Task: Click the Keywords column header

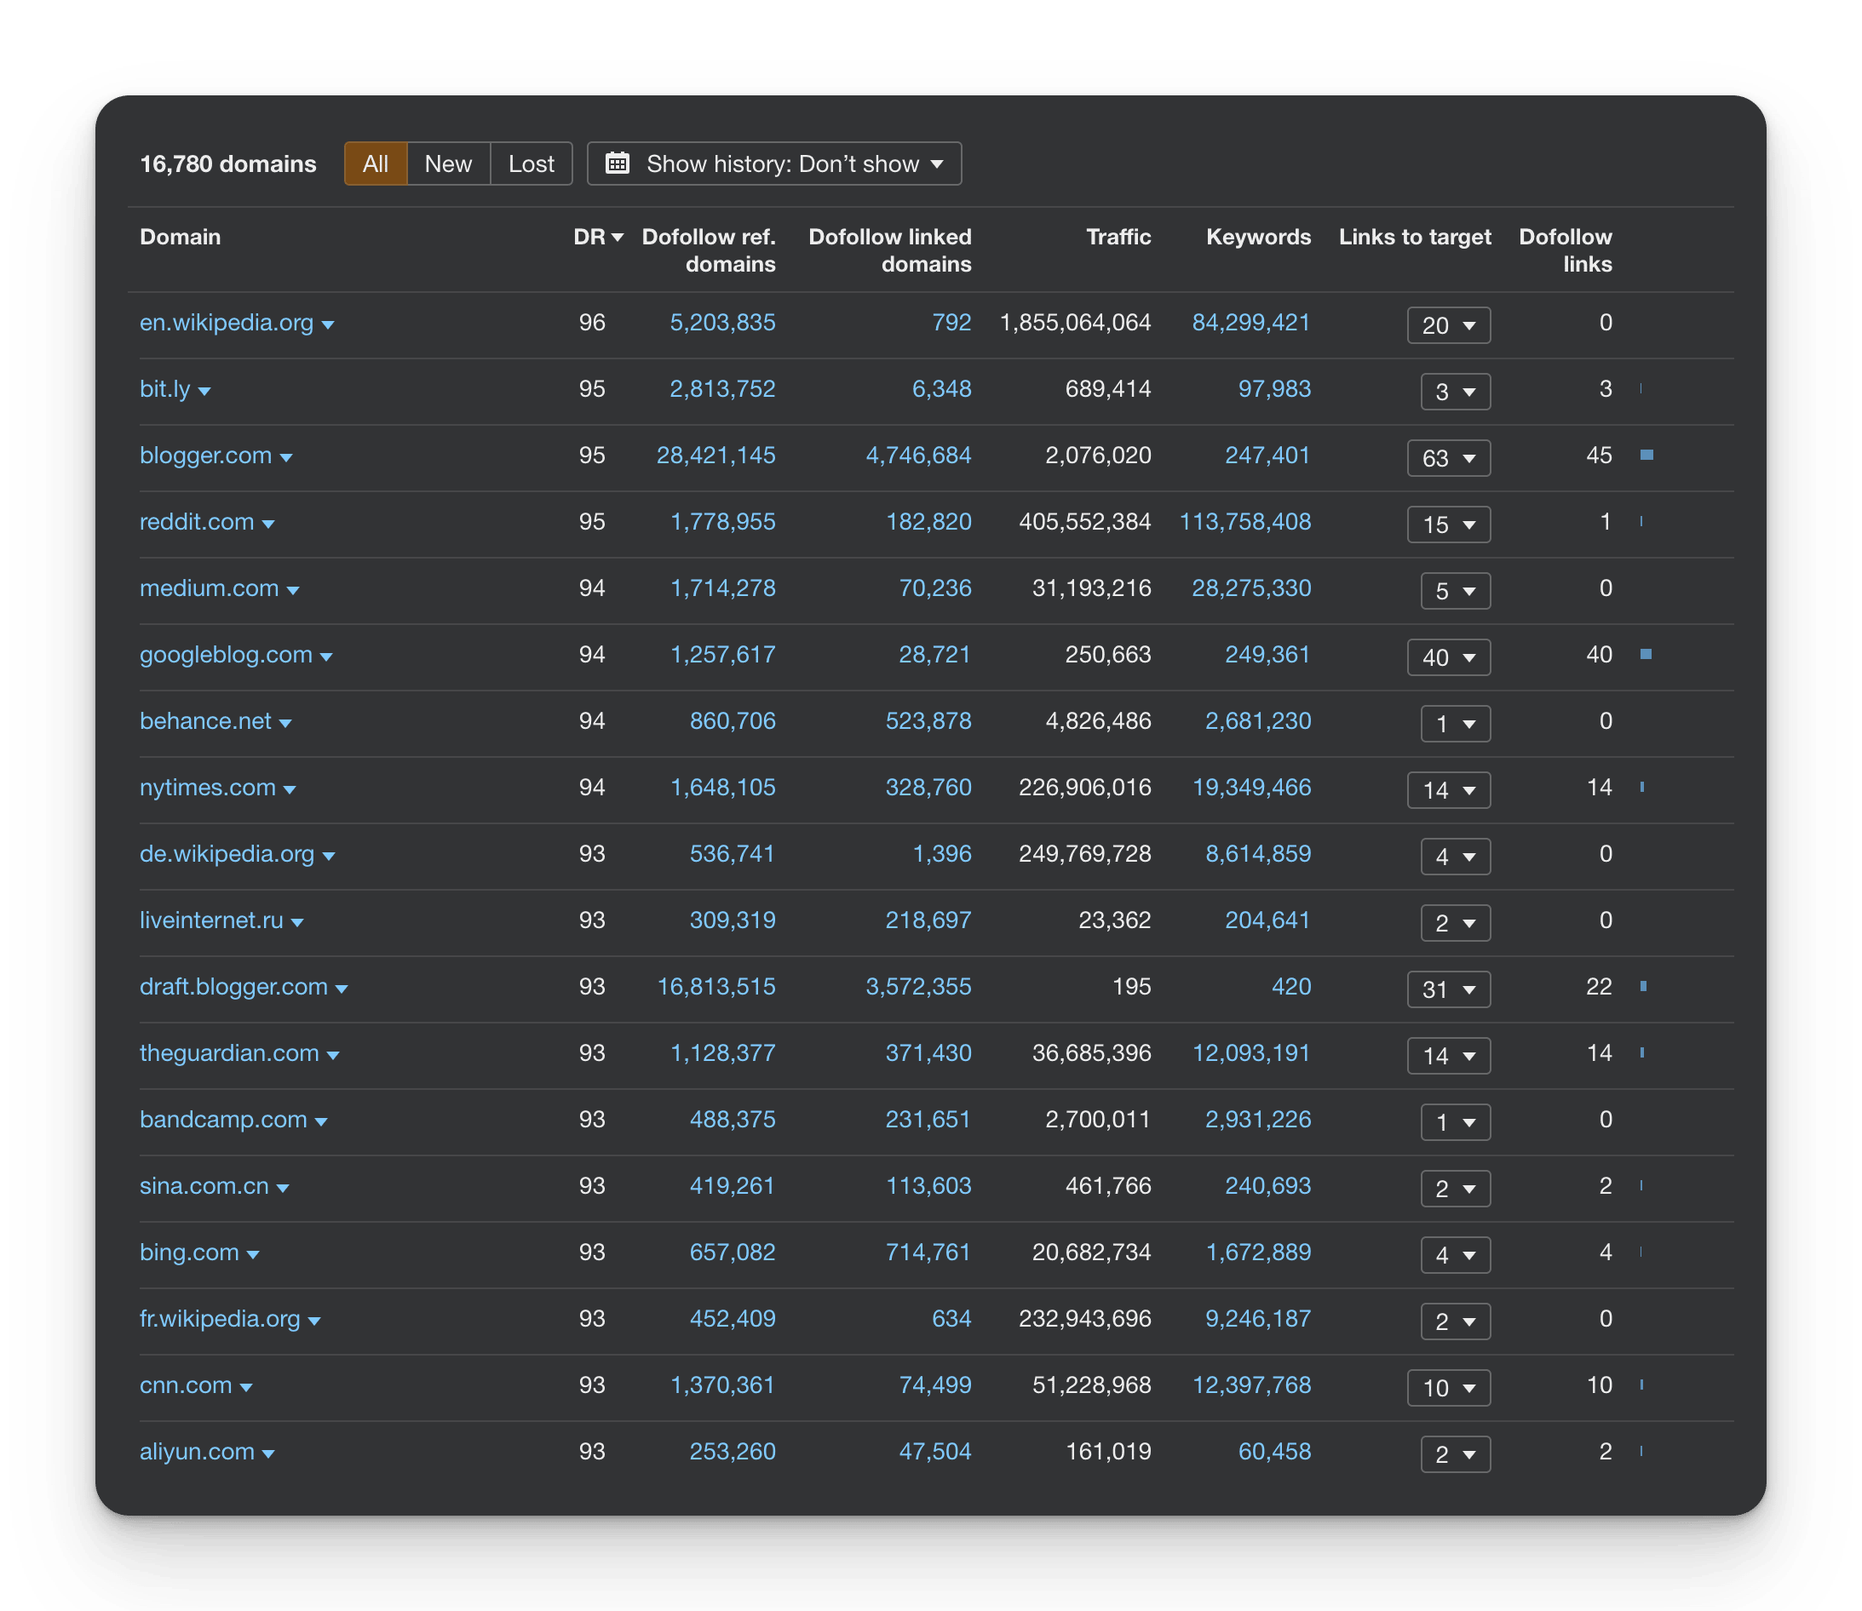Action: (x=1258, y=237)
